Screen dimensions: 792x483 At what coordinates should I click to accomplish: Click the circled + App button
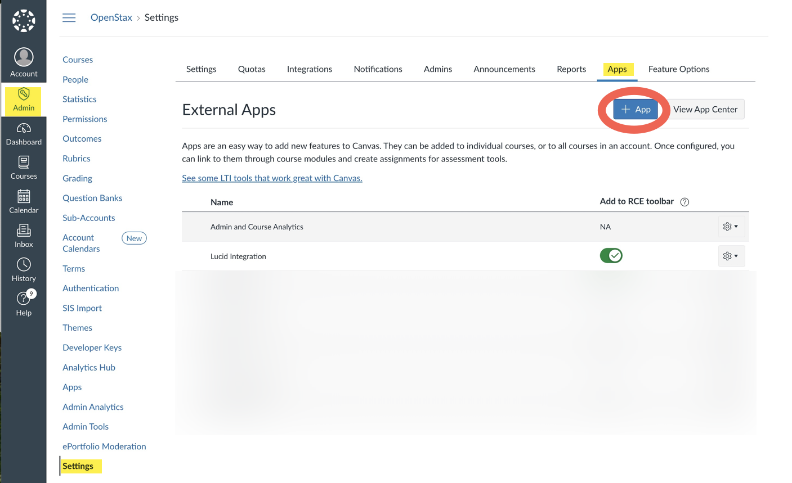point(636,109)
